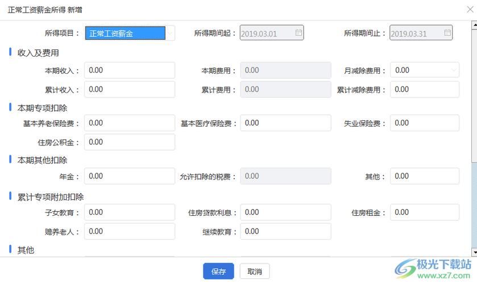This screenshot has height=284, width=477.
Task: Click the 本期其他扣除 section heading
Action: coord(42,160)
